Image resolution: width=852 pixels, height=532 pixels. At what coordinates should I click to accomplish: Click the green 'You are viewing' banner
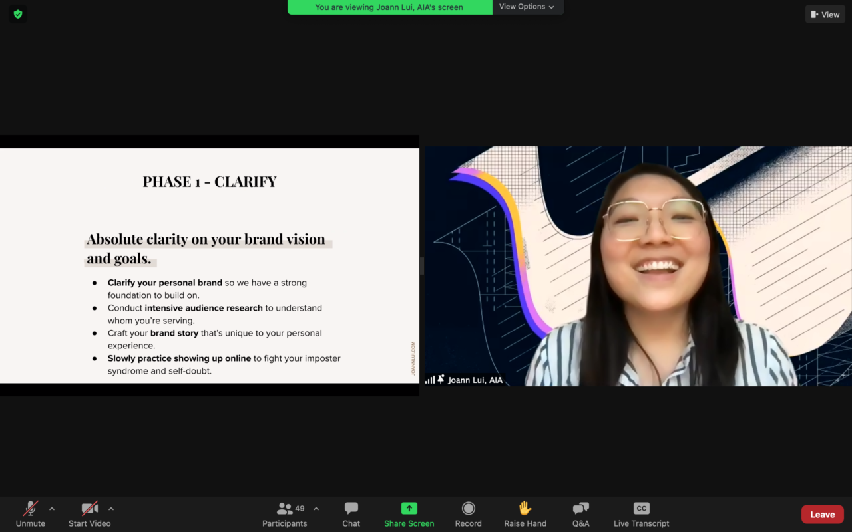coord(389,7)
